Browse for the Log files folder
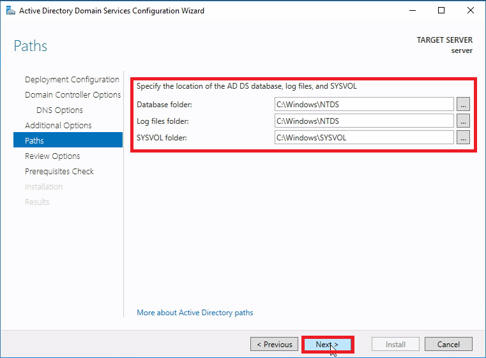Image resolution: width=486 pixels, height=358 pixels. (x=463, y=121)
